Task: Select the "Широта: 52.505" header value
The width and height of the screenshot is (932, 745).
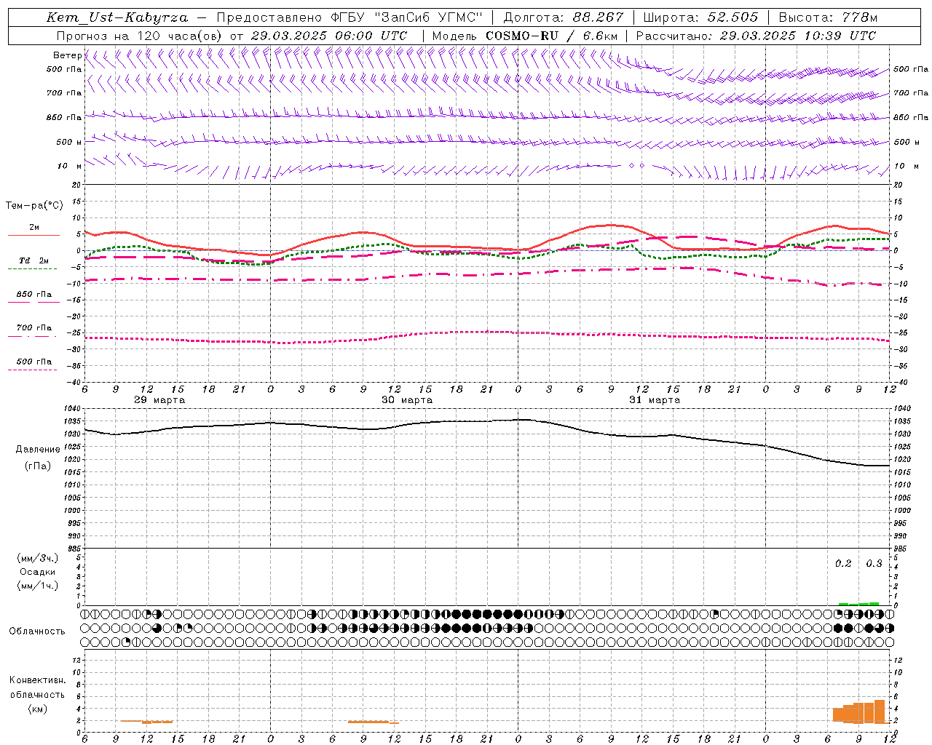Action: [x=700, y=17]
